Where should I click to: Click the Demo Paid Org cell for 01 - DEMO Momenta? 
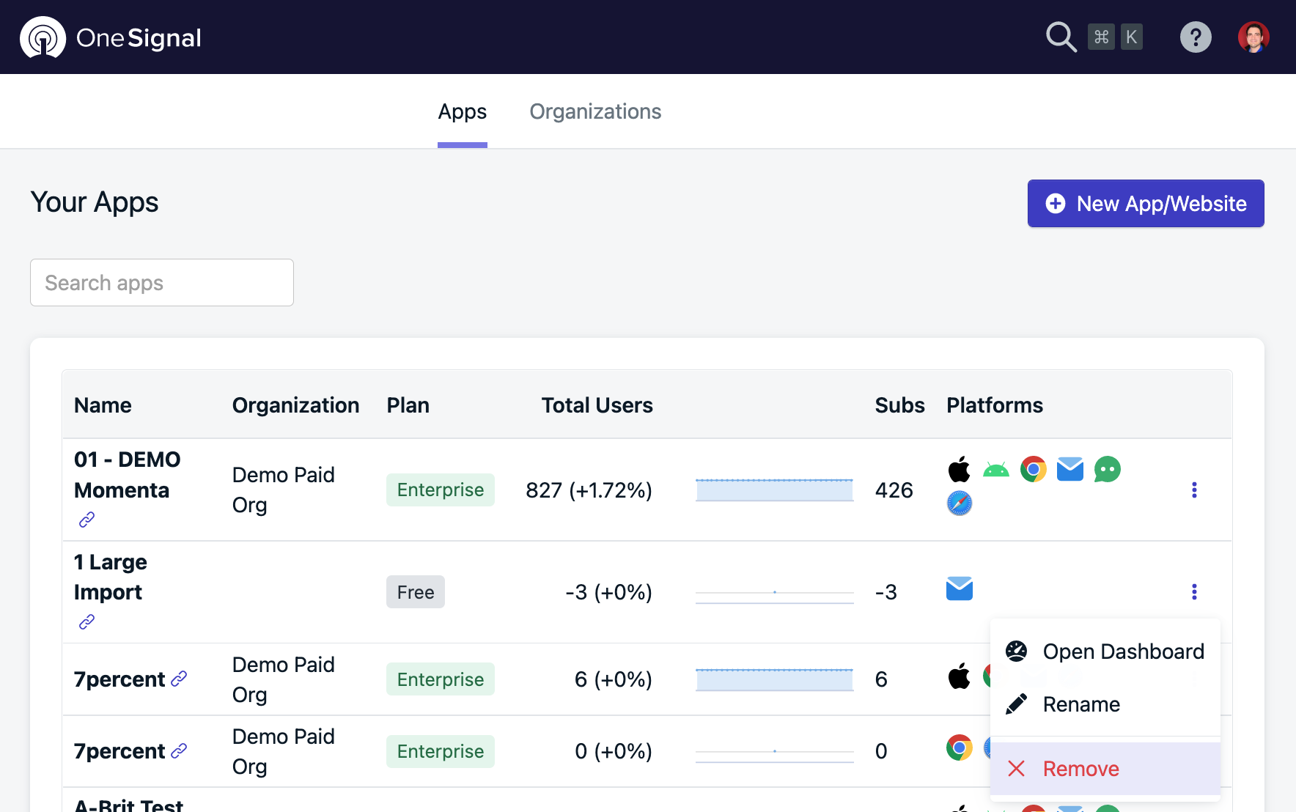point(284,490)
